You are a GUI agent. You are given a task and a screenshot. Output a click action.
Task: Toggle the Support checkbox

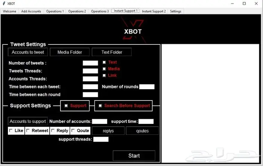pos(66,105)
